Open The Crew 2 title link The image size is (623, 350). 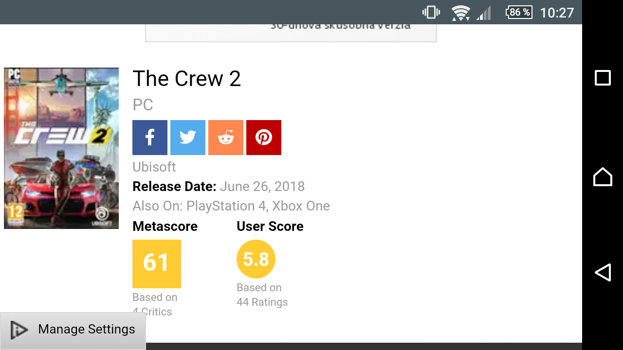tap(187, 79)
